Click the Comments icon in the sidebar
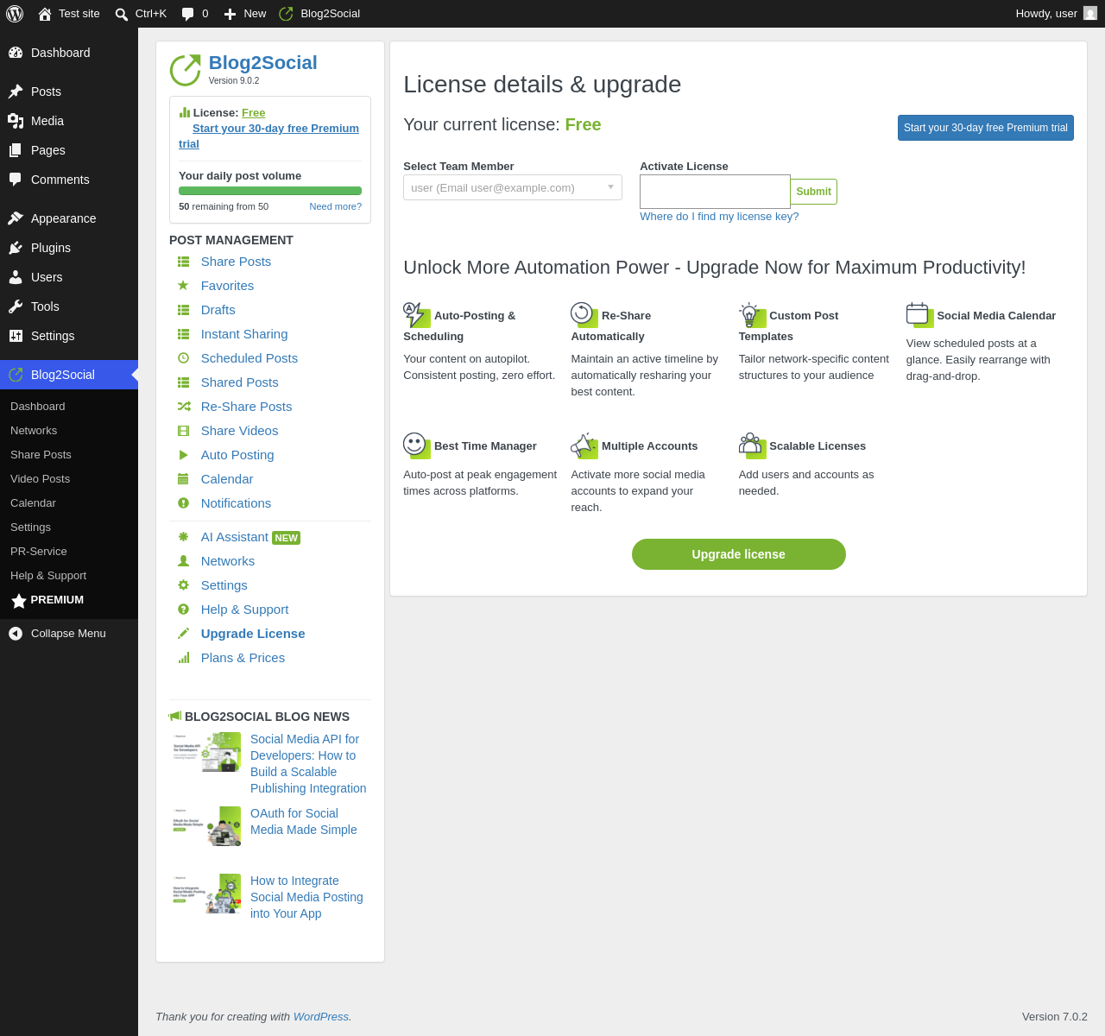The image size is (1105, 1036). pyautogui.click(x=16, y=180)
